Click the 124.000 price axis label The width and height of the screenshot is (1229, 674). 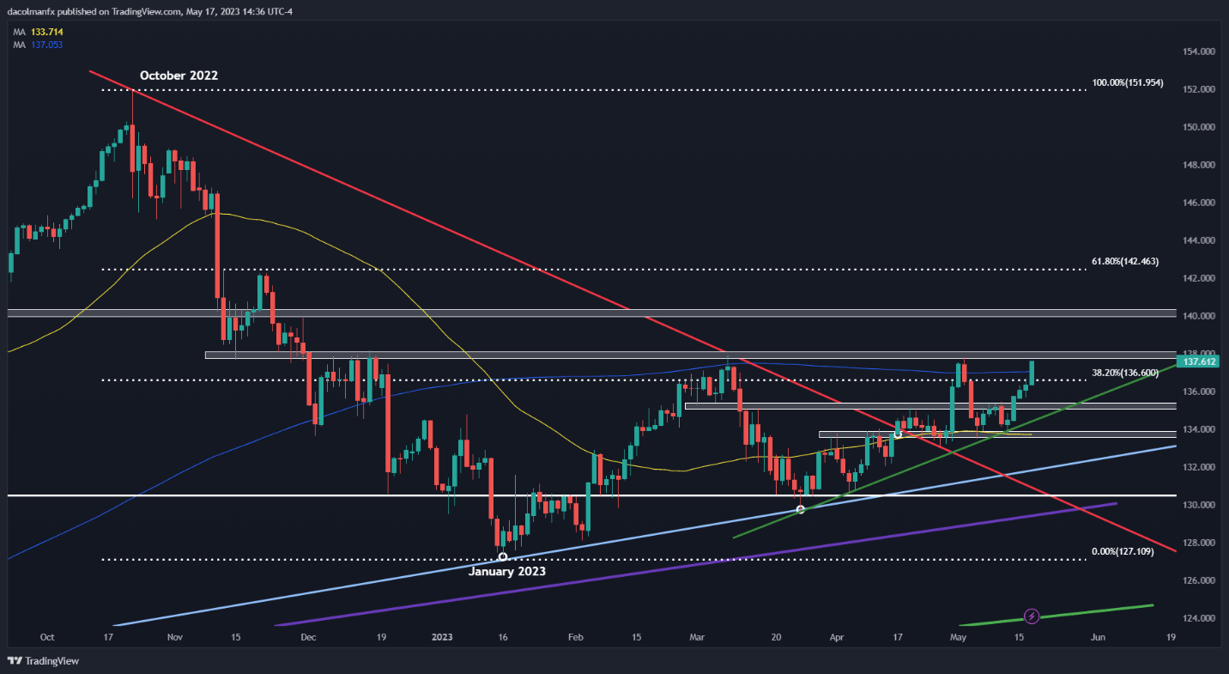click(x=1198, y=618)
